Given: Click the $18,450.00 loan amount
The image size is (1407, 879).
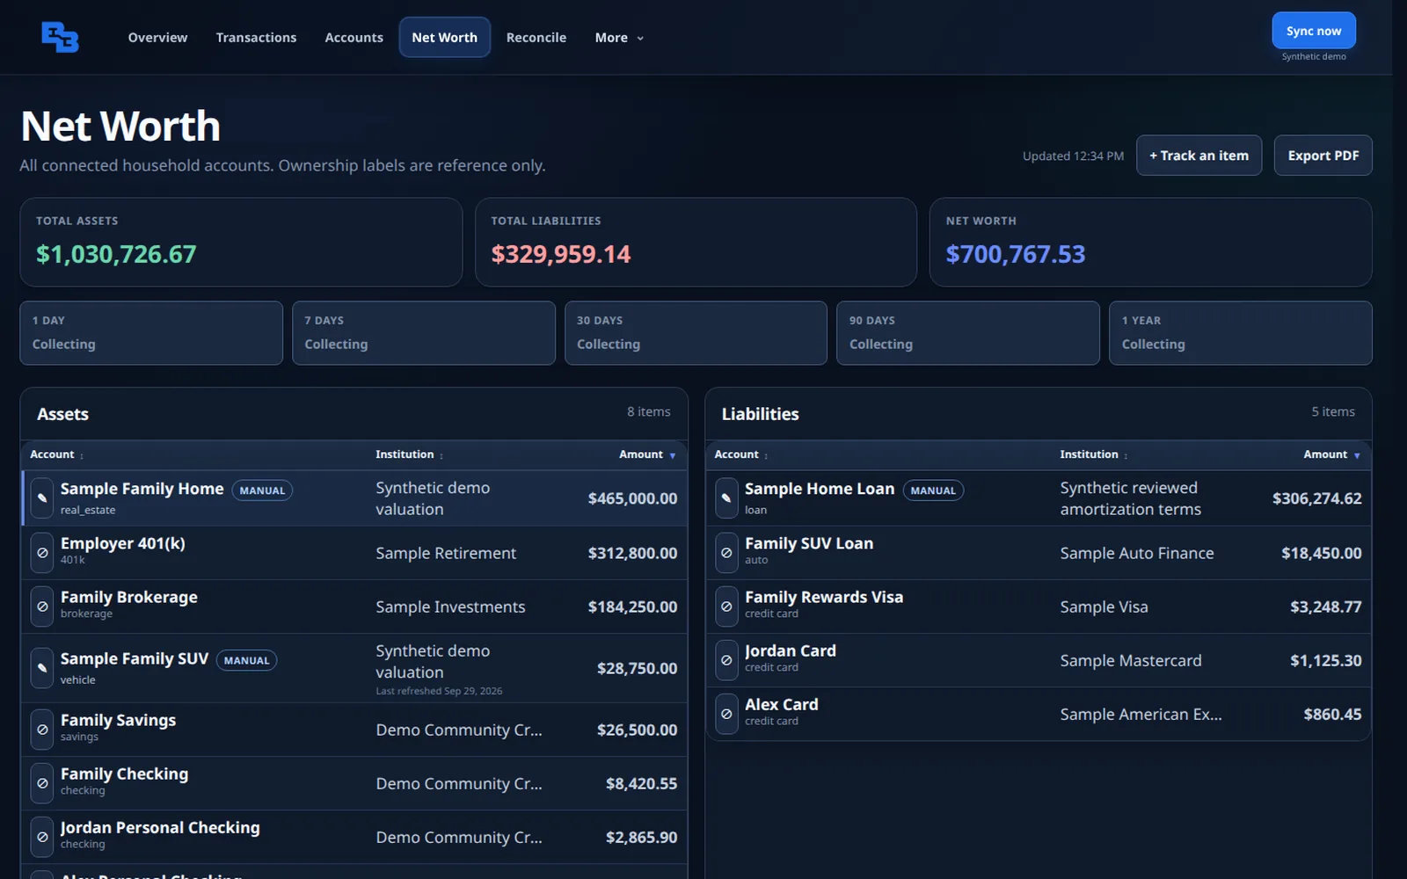Looking at the screenshot, I should pos(1321,553).
